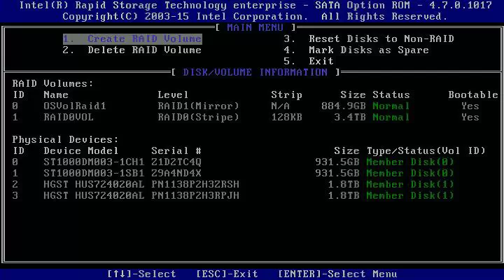The height and width of the screenshot is (280, 504).
Task: Click serial number PN1138P2H3ZRSH
Action: (195, 185)
